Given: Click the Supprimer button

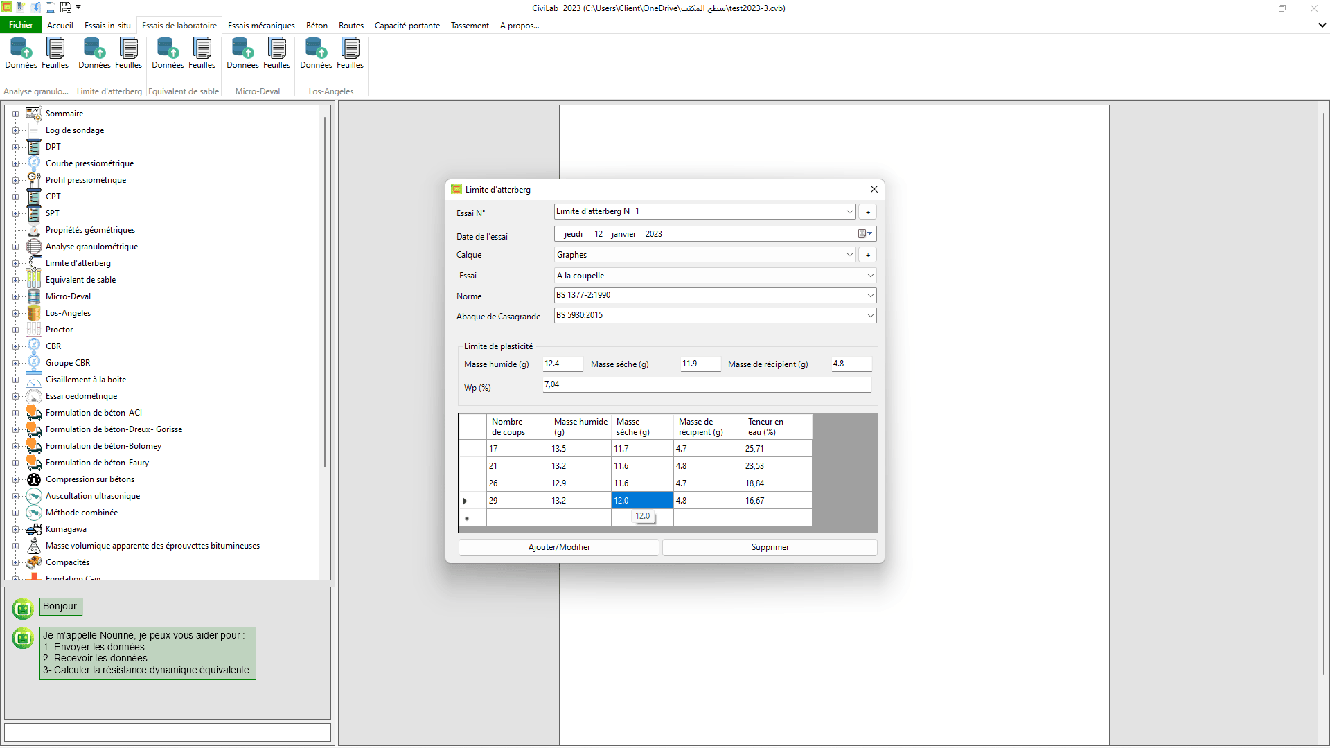Looking at the screenshot, I should [770, 547].
